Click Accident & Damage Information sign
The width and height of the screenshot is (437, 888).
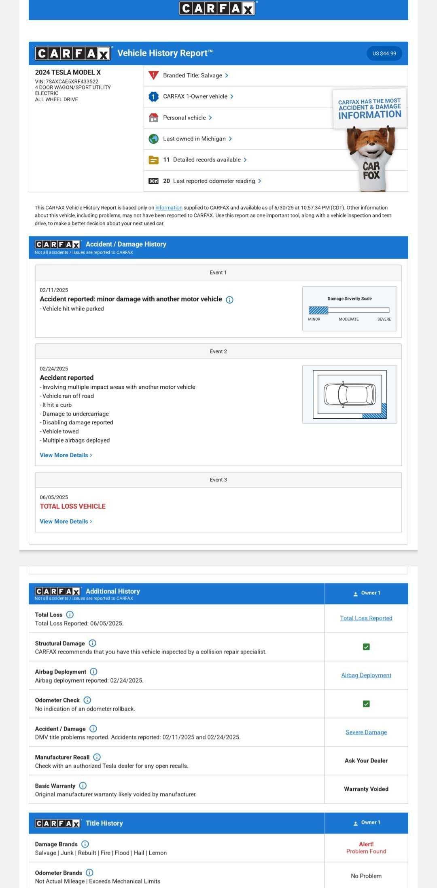(x=369, y=109)
